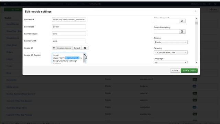This screenshot has height=124, width=220.
Task: Open the Extensions menu in the admin bar
Action: (x=71, y=4)
